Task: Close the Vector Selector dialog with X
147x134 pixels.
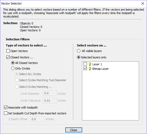Action: tap(143, 3)
